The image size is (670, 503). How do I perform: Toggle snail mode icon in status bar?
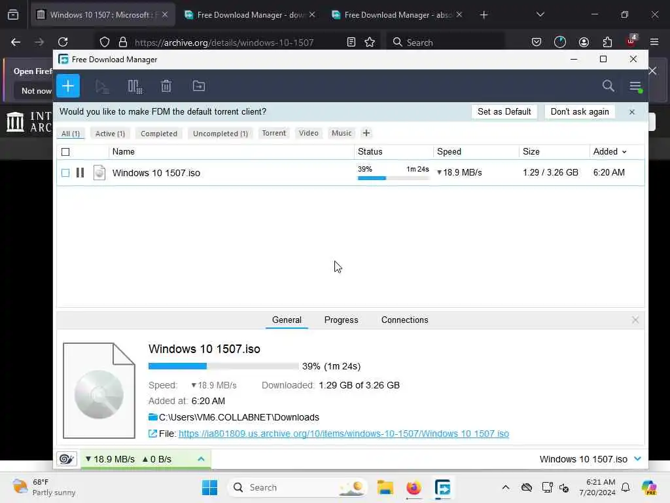tap(67, 459)
